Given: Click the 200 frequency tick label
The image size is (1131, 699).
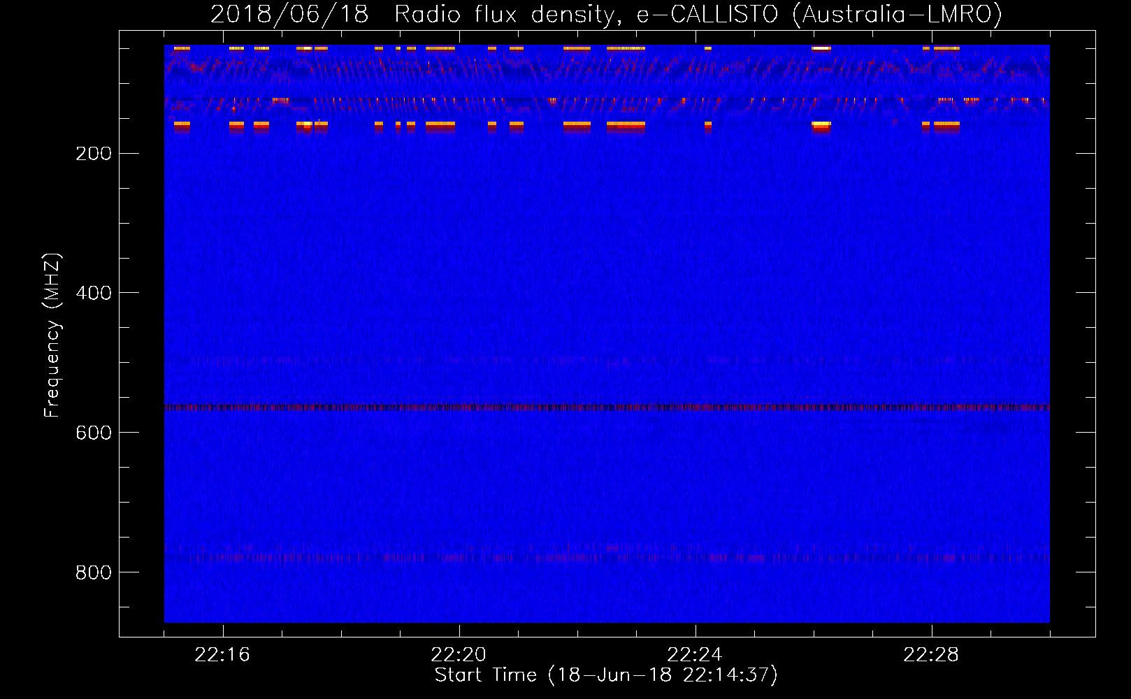Looking at the screenshot, I should coord(94,154).
